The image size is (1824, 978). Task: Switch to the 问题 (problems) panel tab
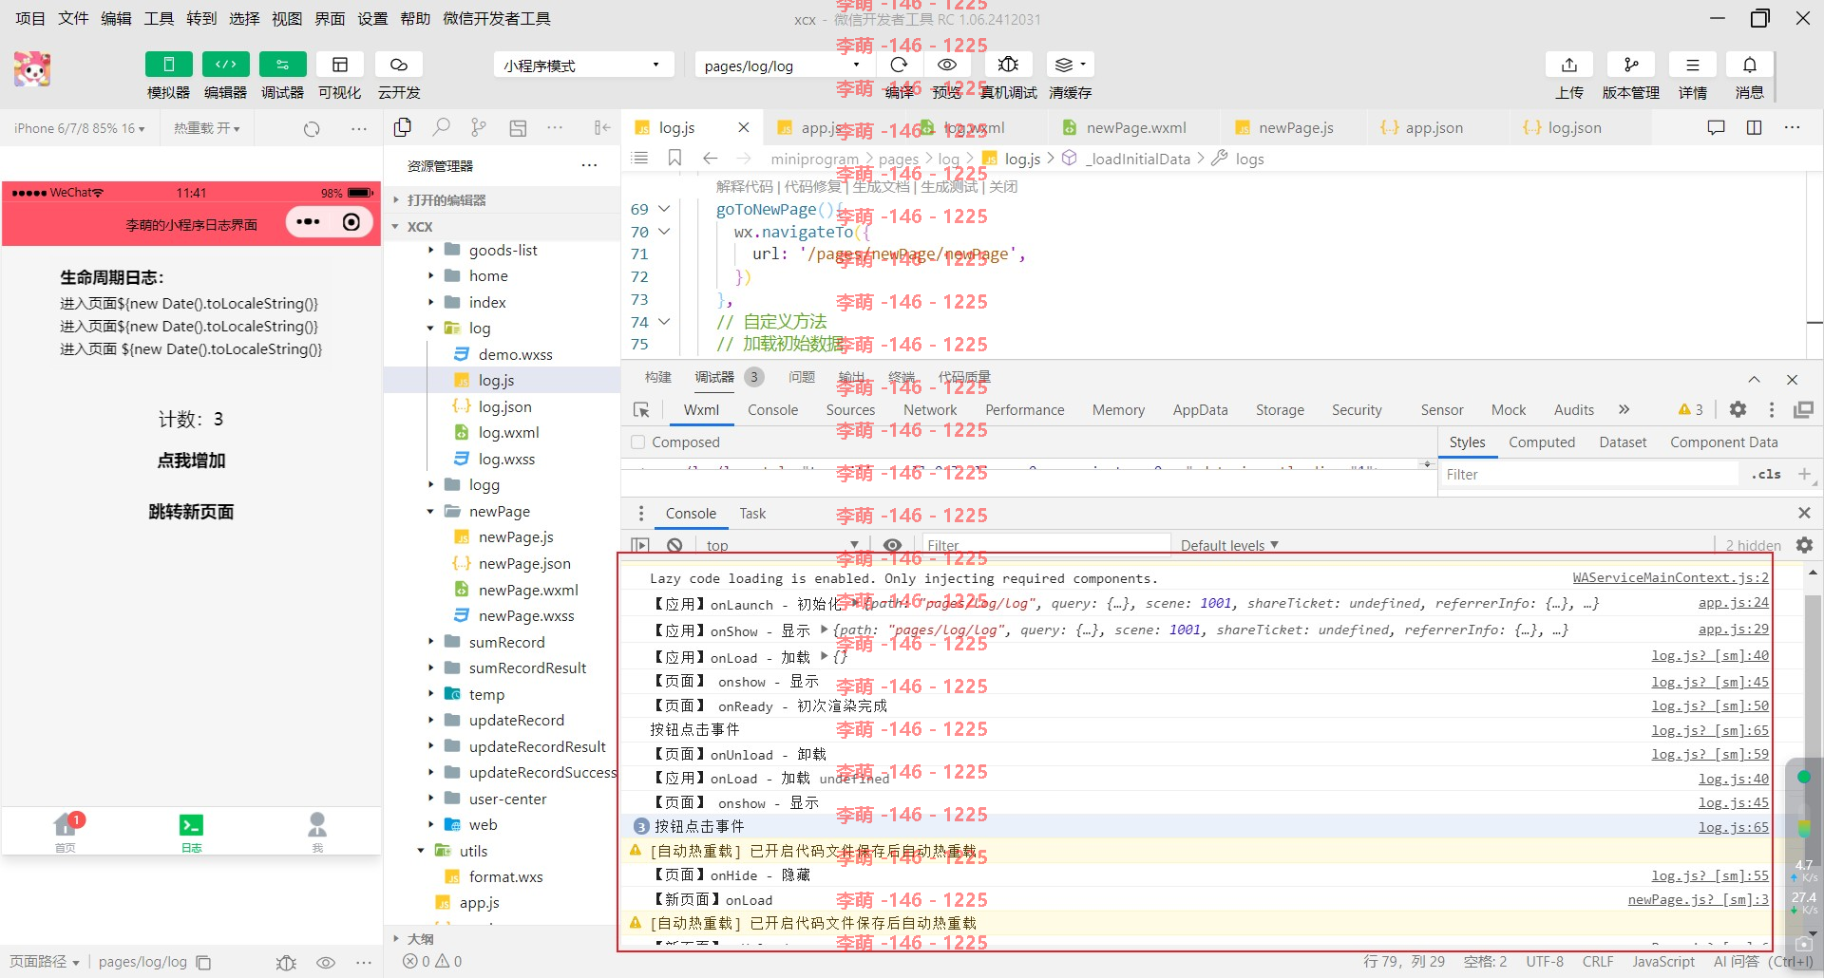coord(801,377)
